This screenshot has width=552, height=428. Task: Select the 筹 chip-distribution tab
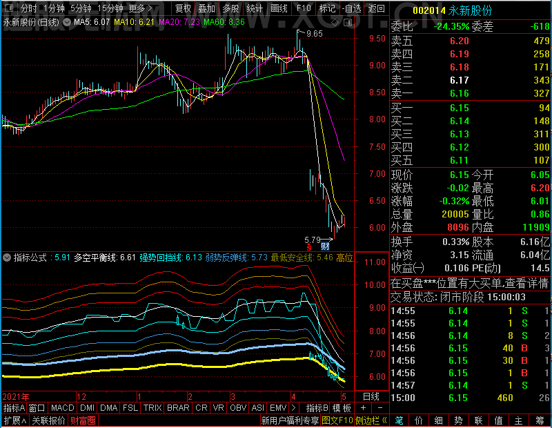[x=540, y=420]
